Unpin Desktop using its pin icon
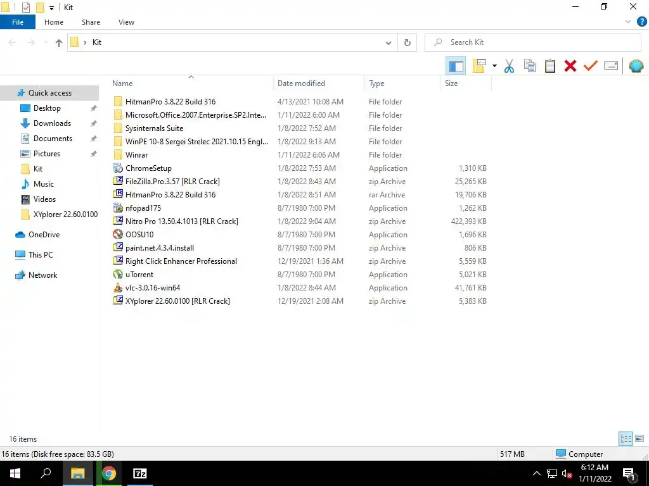 [94, 108]
